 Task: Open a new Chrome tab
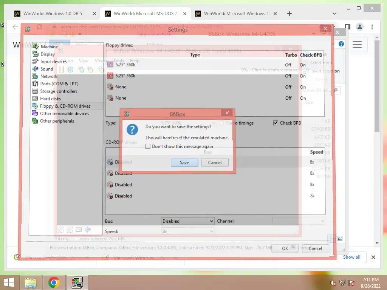pos(289,14)
